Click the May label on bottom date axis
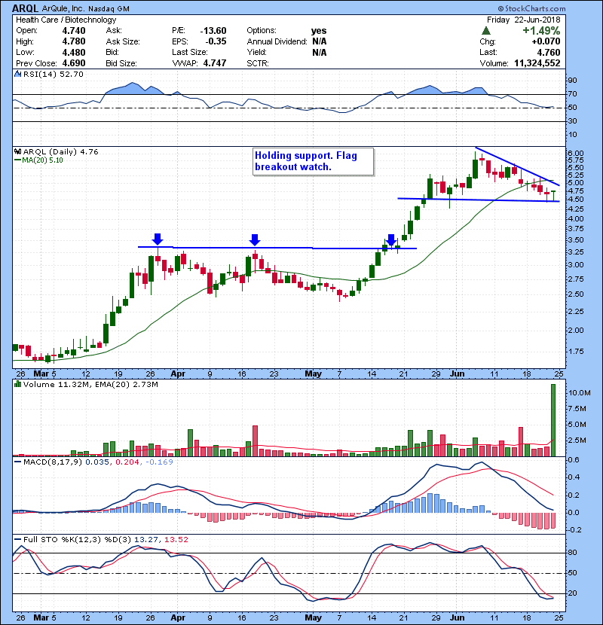This screenshot has width=603, height=625. coord(313,617)
